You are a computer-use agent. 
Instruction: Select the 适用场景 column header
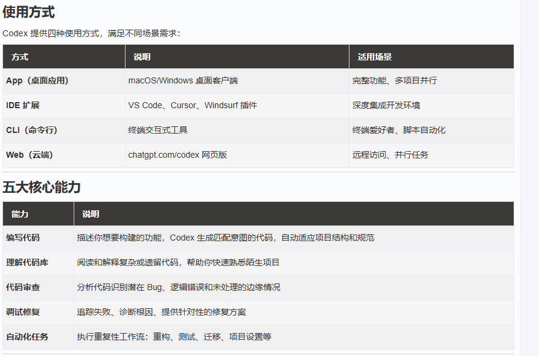[374, 57]
